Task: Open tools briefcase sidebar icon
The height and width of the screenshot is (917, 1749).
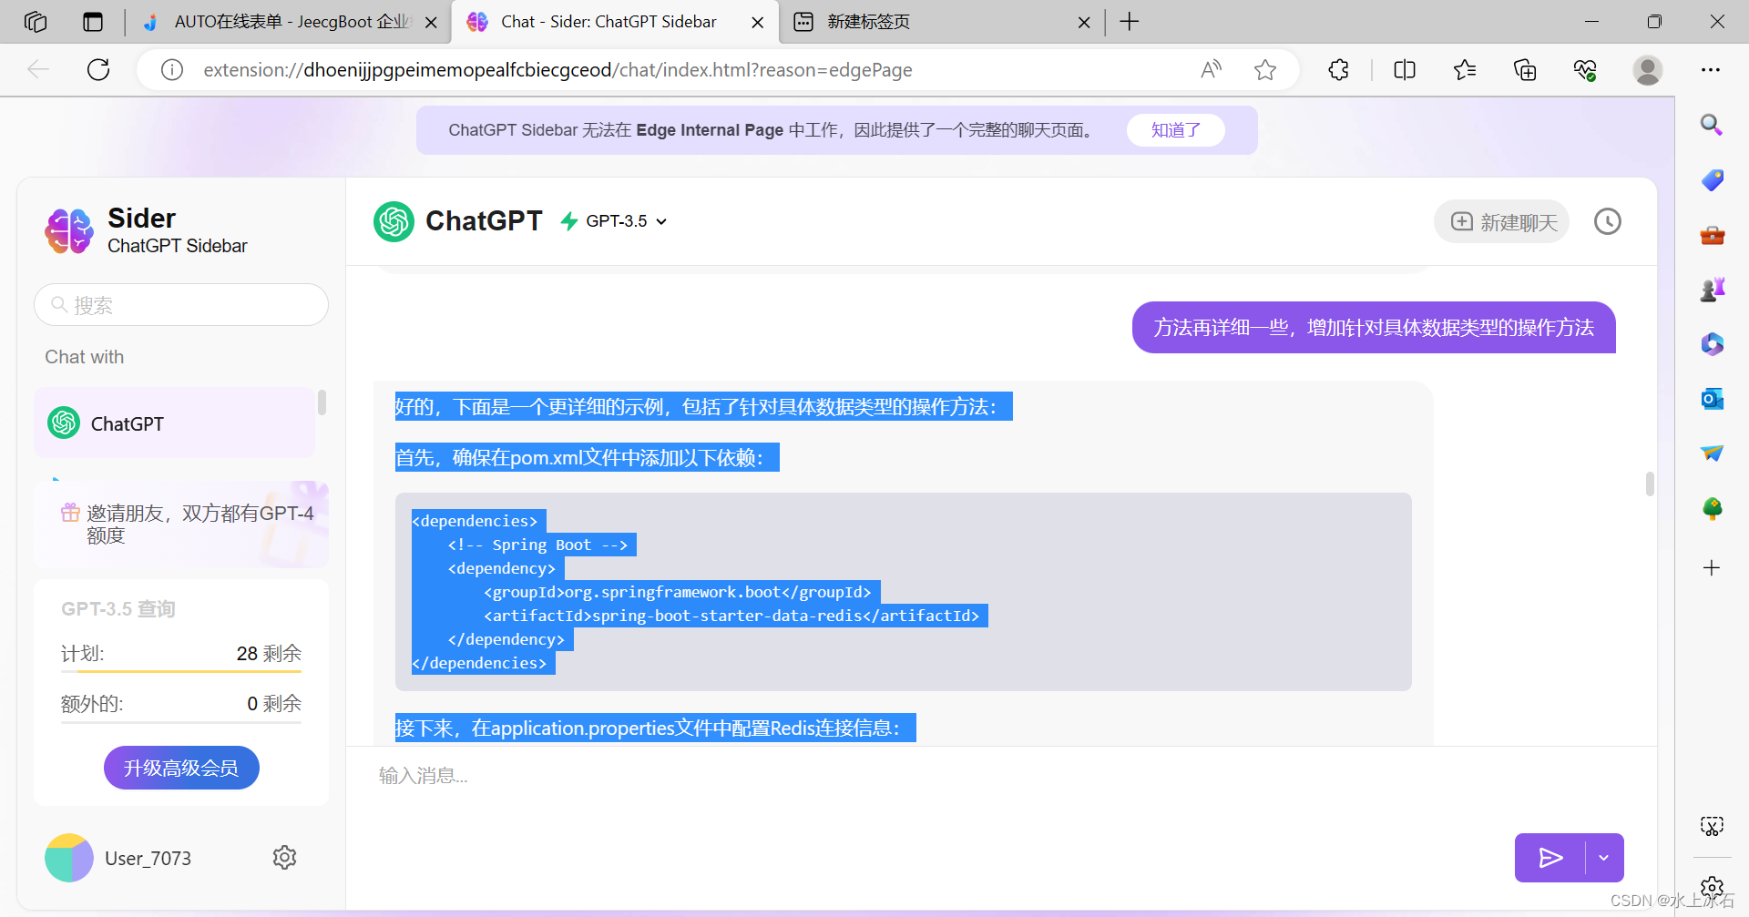Action: tap(1712, 236)
